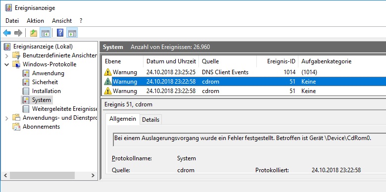386x192 pixels.
Task: Click the Forward arrow toolbar icon
Action: click(18, 33)
